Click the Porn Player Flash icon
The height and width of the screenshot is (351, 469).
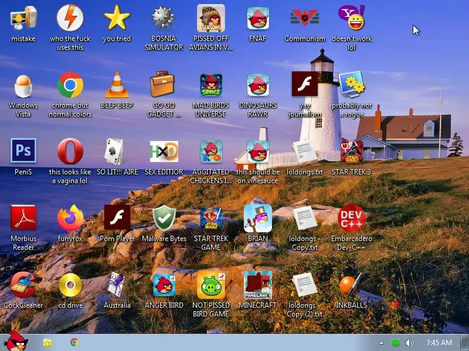point(117,217)
